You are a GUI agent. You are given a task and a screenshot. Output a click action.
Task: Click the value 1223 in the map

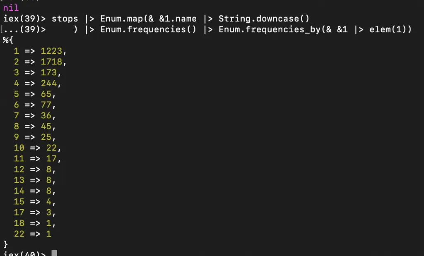point(51,51)
